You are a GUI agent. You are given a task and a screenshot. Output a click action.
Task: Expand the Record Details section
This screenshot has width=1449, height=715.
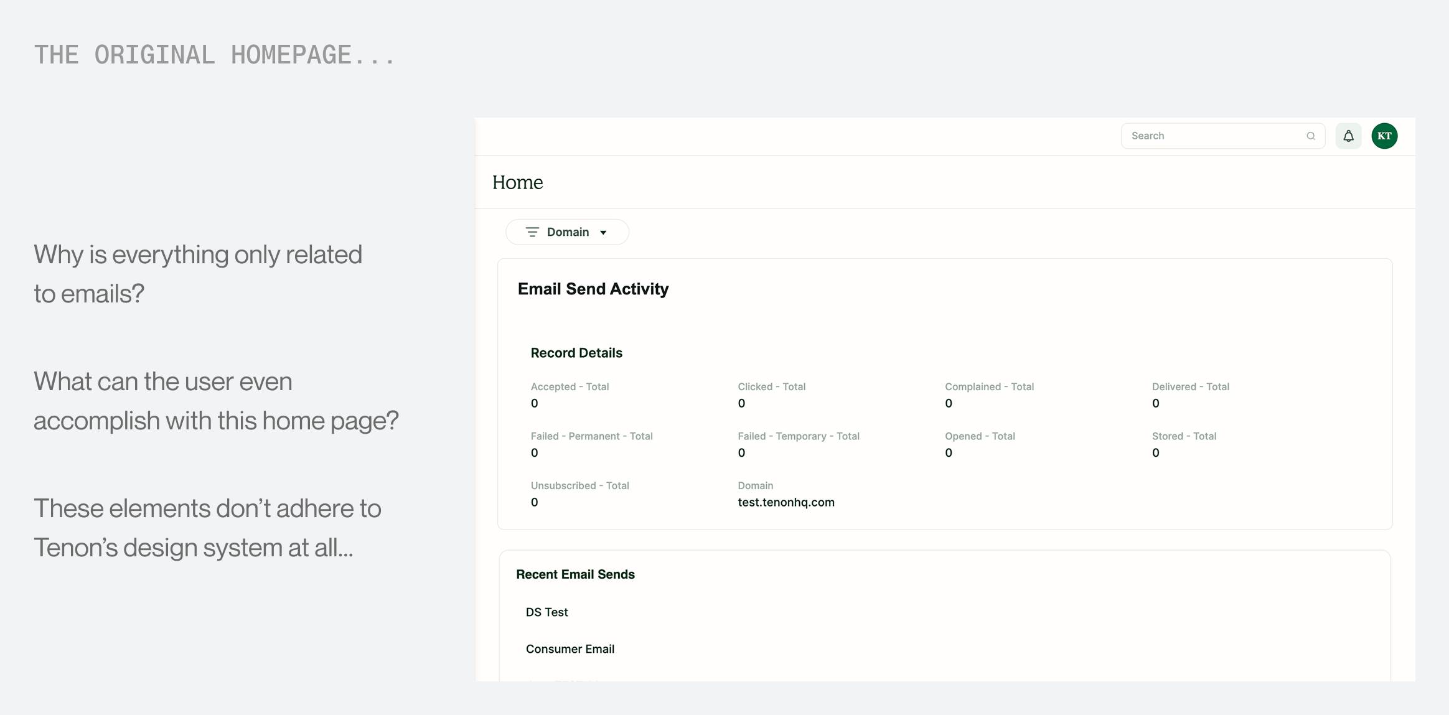(576, 352)
